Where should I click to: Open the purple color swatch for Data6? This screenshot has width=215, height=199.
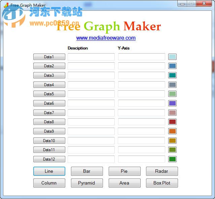pos(172,103)
